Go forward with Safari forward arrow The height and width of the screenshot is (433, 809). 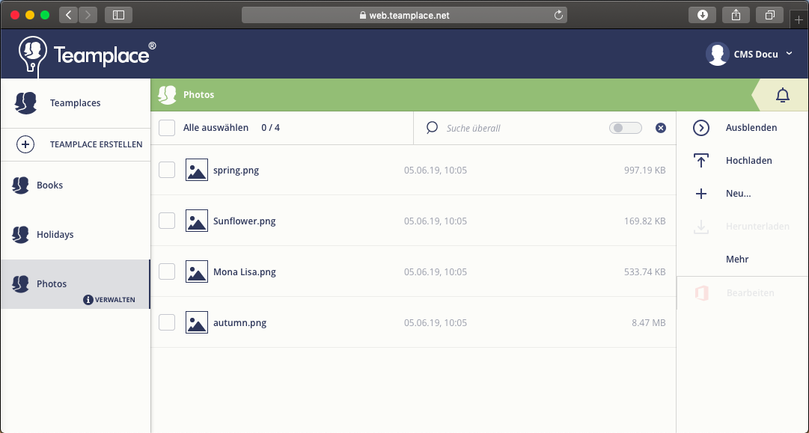pyautogui.click(x=88, y=15)
